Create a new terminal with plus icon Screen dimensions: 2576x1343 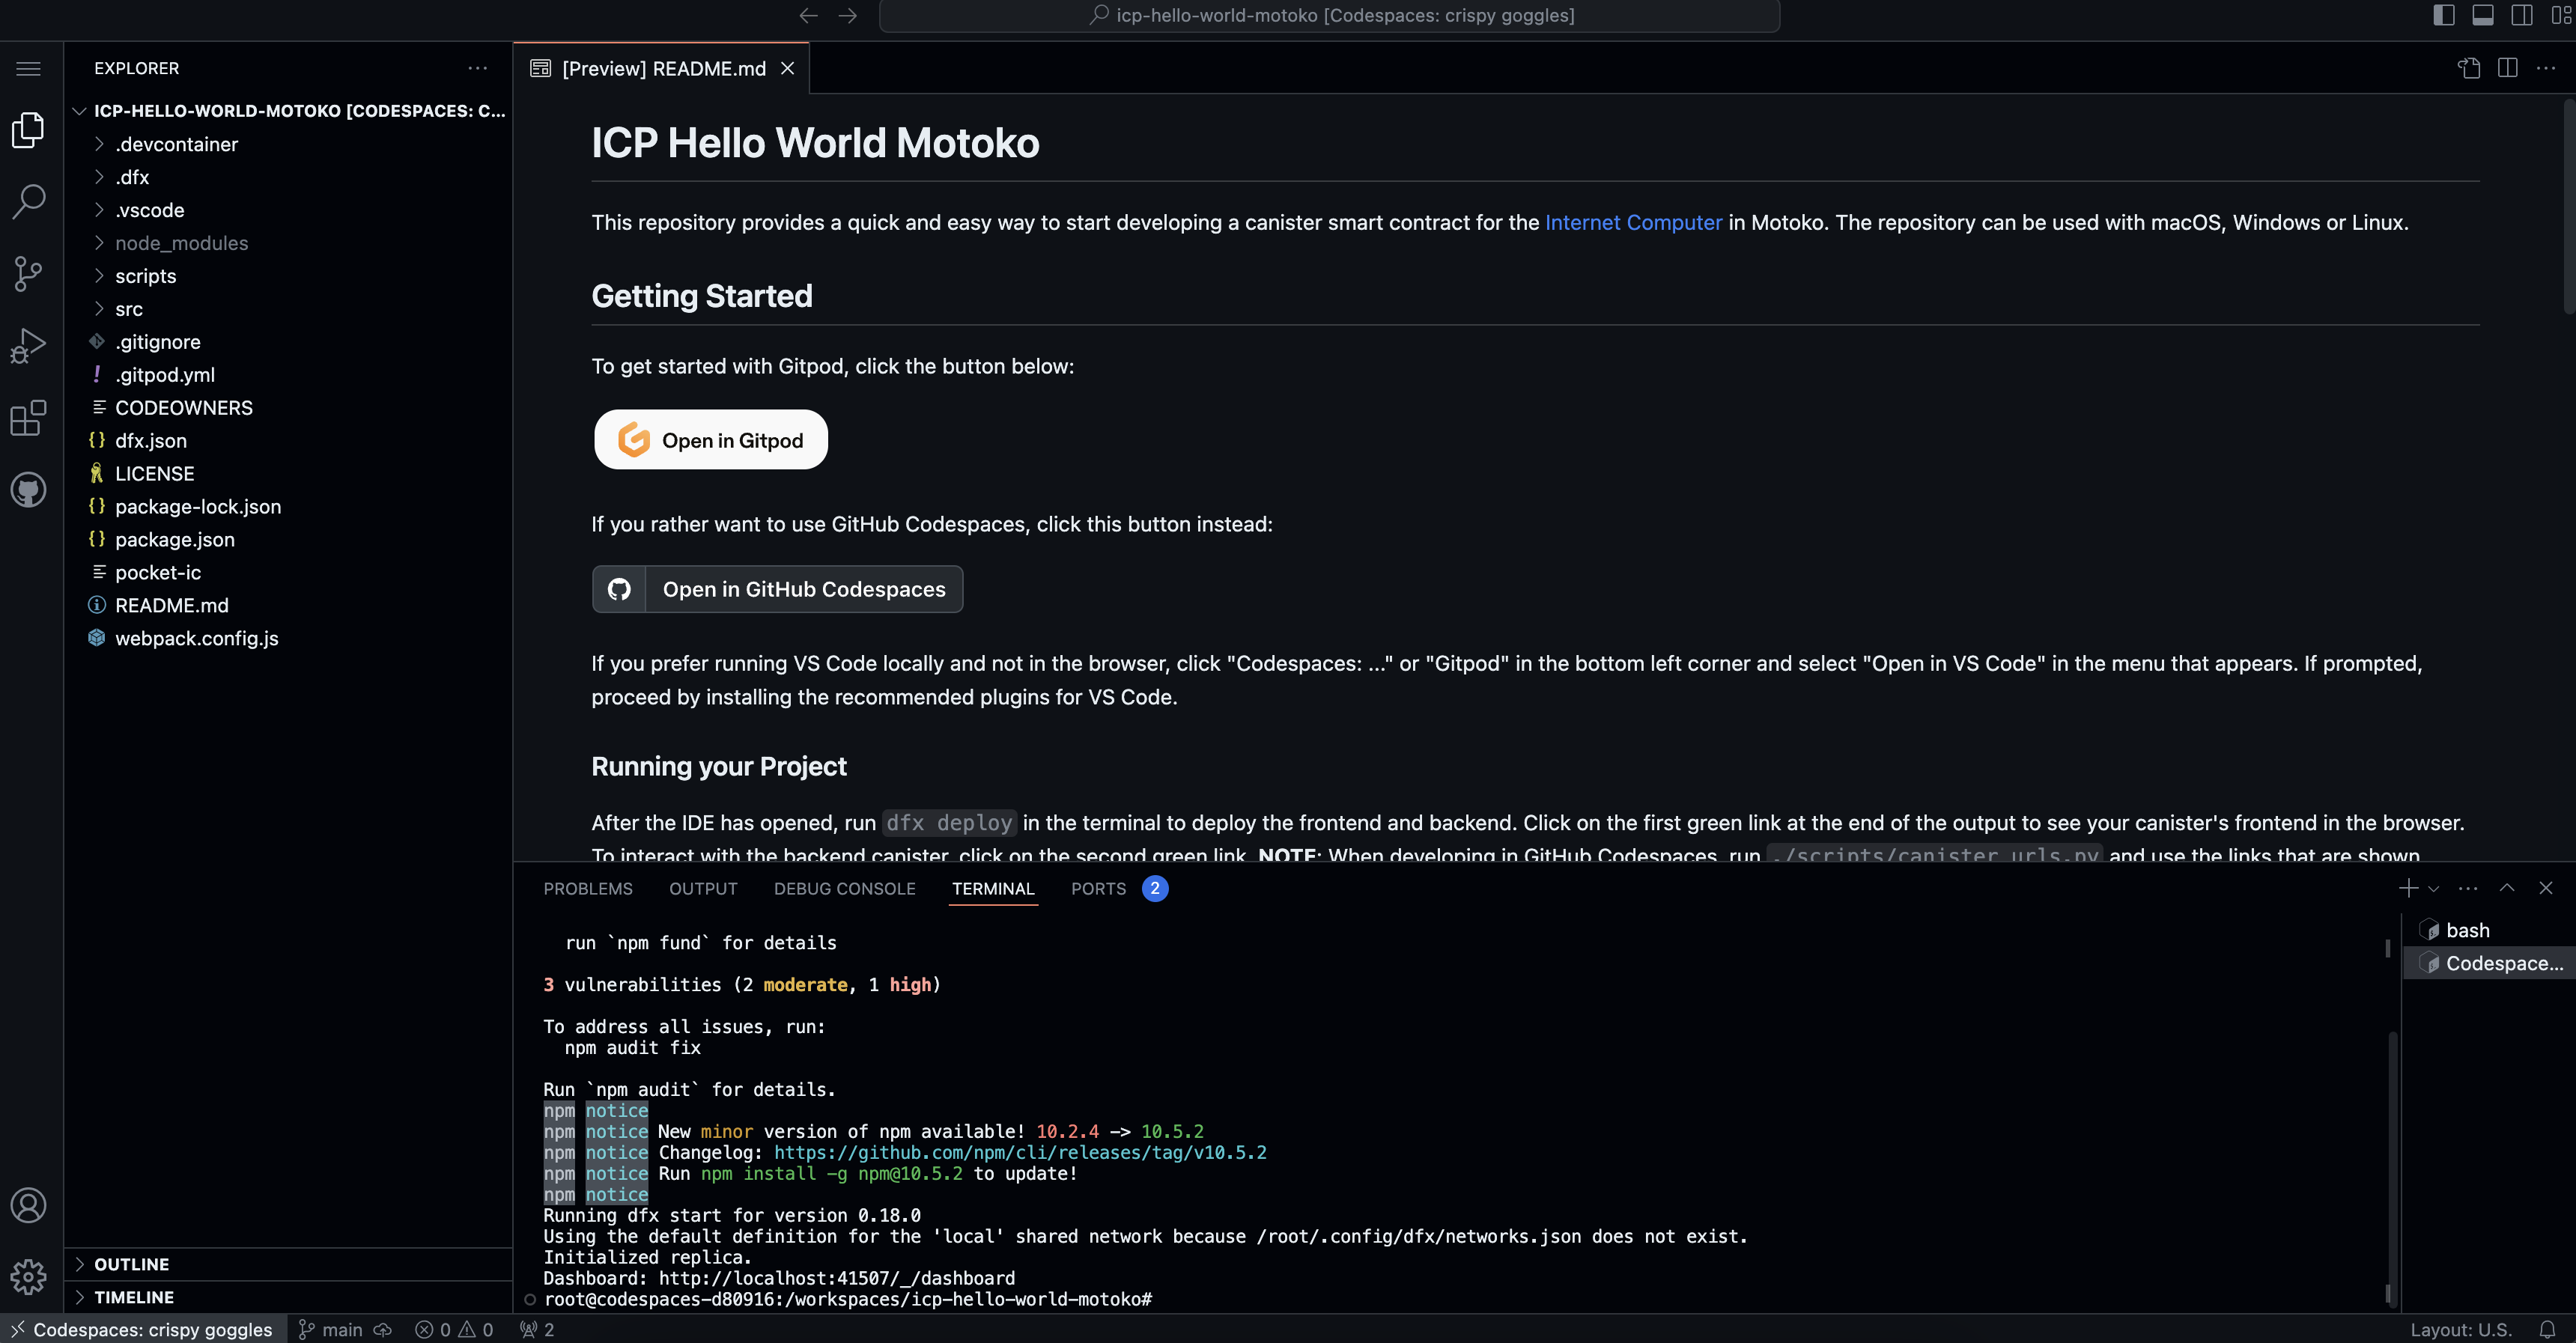point(2408,888)
